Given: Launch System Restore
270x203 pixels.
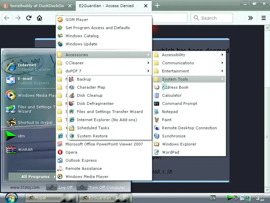Looking at the screenshot, I should [x=109, y=136].
